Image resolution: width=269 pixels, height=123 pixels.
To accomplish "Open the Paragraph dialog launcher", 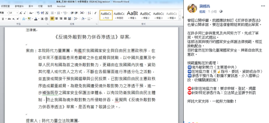I will coord(96,24).
